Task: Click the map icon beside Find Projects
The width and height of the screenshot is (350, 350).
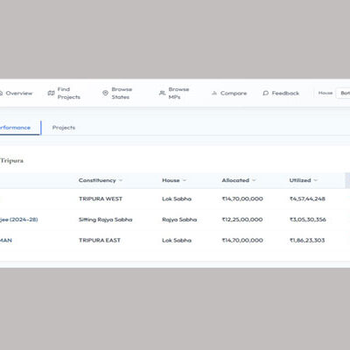Action: [x=51, y=94]
